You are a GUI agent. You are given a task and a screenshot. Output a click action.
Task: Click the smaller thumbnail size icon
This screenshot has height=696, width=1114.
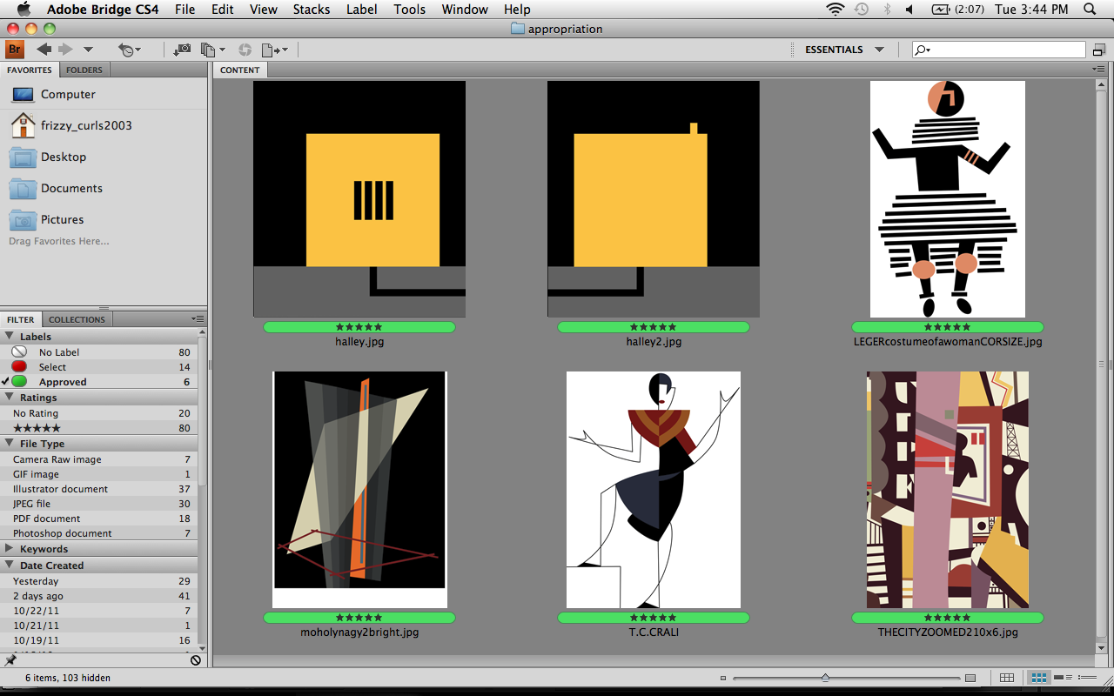(723, 678)
